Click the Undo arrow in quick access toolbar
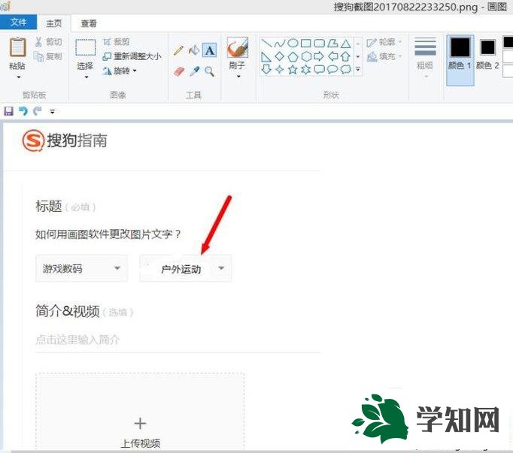 (23, 111)
